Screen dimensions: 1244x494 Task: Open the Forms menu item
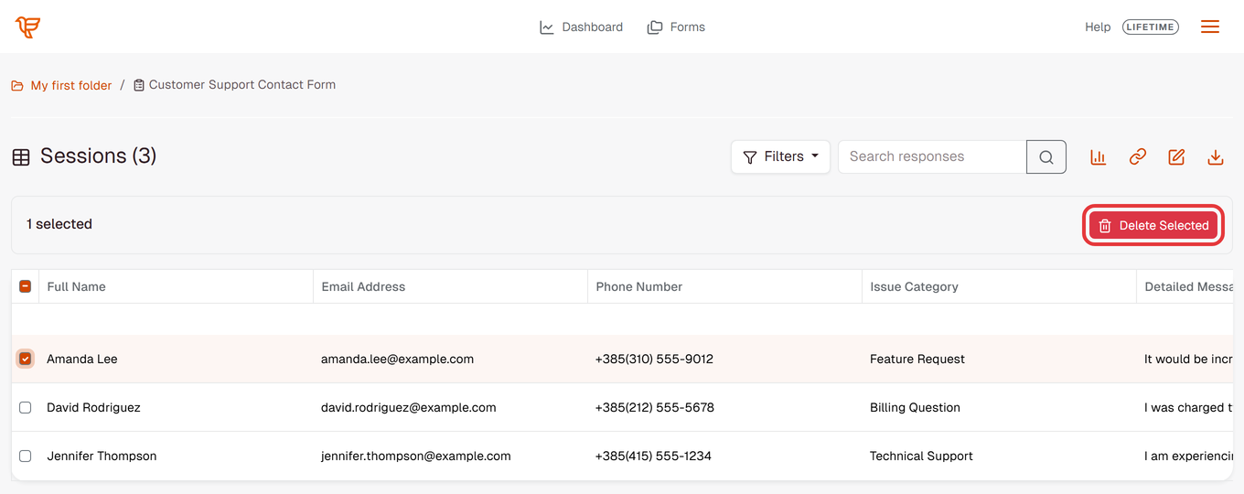(x=676, y=27)
